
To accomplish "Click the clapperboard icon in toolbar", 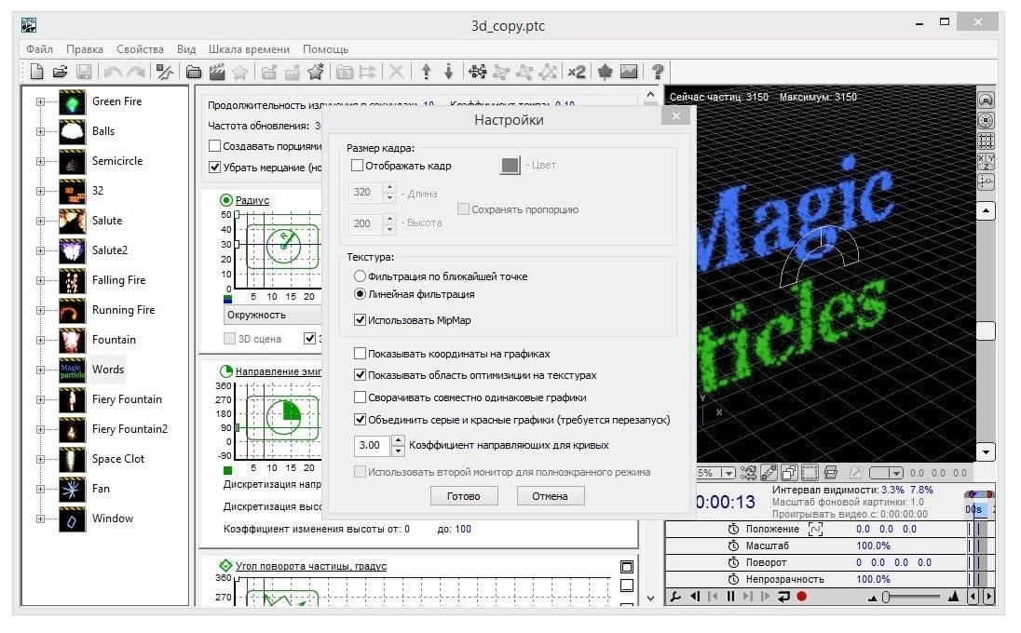I will click(x=217, y=72).
